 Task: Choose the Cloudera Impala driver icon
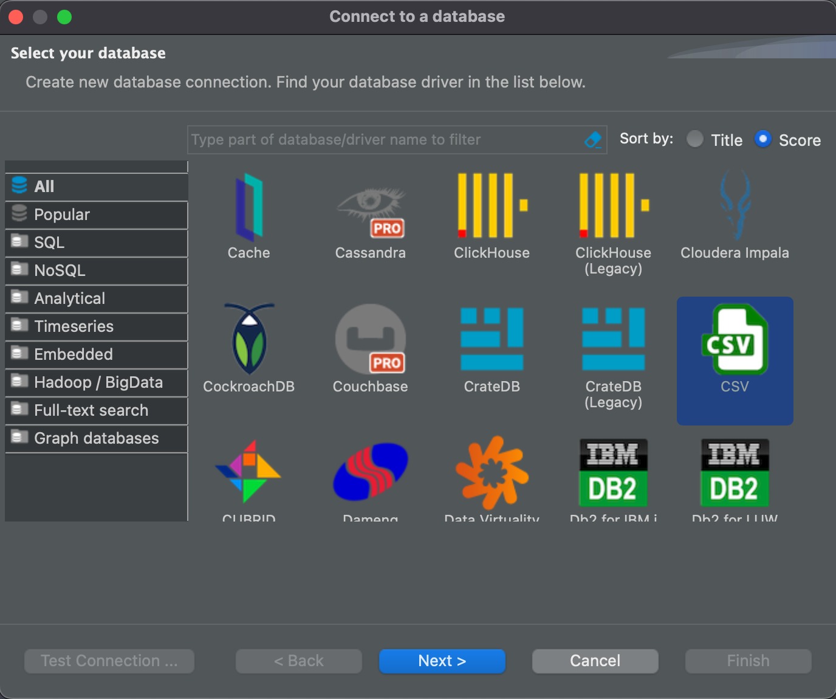point(735,205)
